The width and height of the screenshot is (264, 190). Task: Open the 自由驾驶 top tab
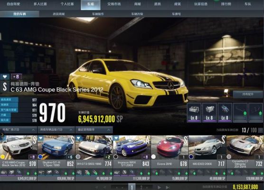(x=13, y=4)
